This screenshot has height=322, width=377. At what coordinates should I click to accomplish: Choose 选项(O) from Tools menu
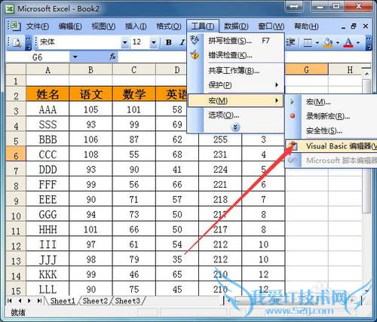click(236, 115)
